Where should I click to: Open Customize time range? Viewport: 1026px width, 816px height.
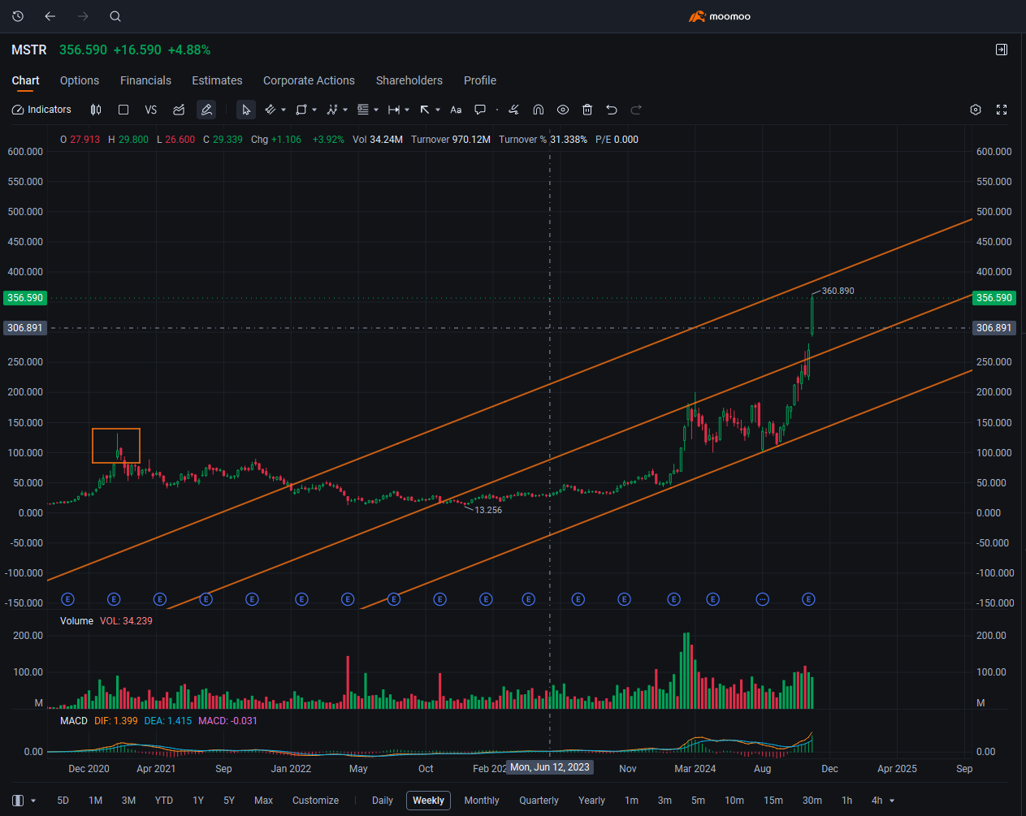(x=315, y=801)
